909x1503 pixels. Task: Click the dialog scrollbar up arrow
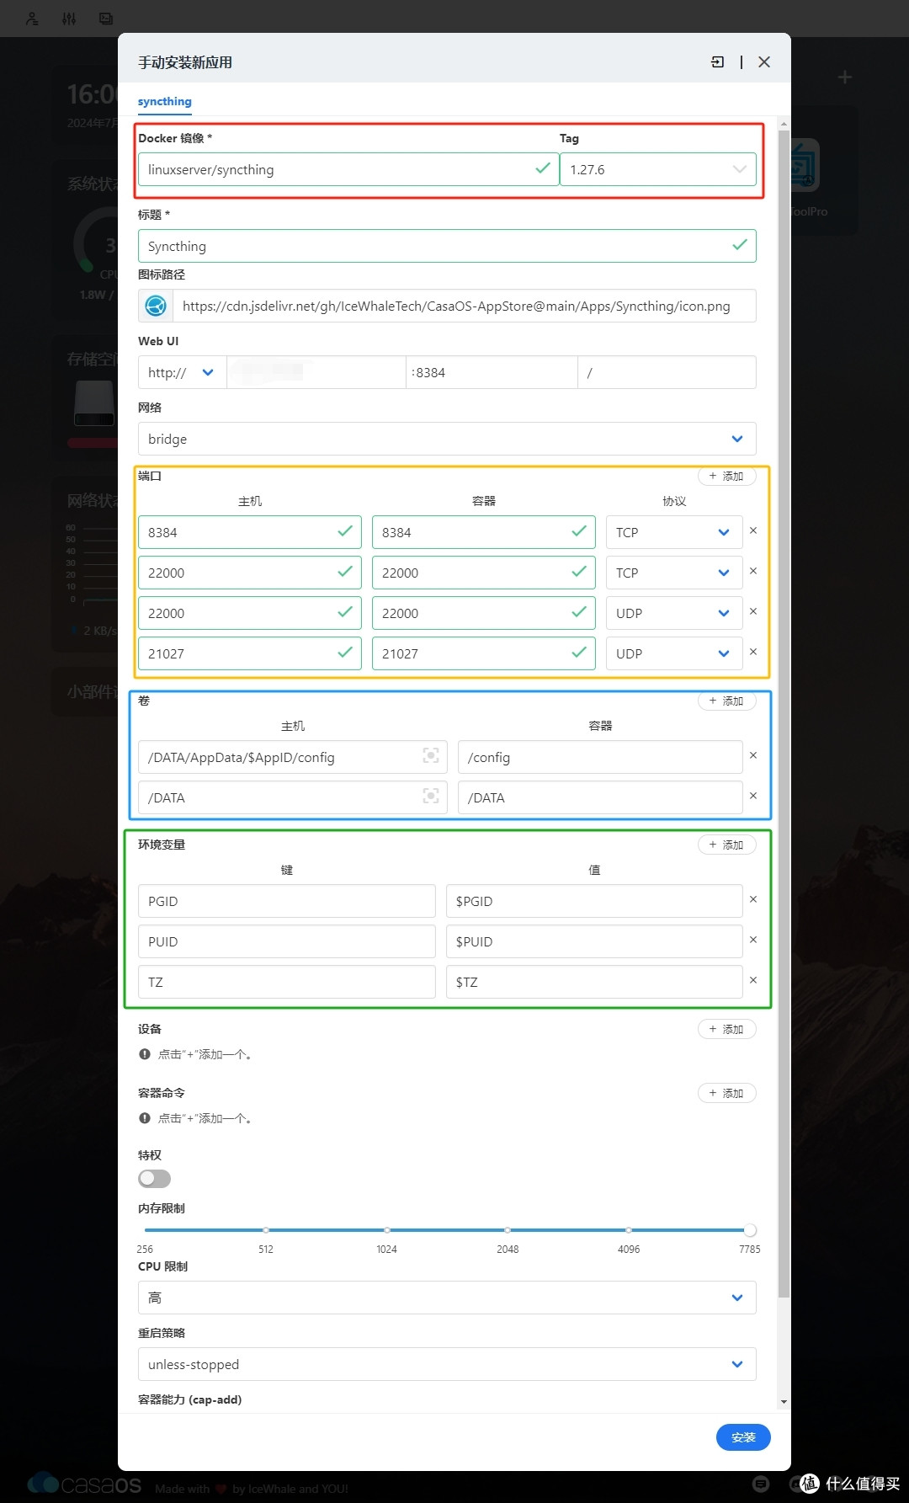coord(784,124)
